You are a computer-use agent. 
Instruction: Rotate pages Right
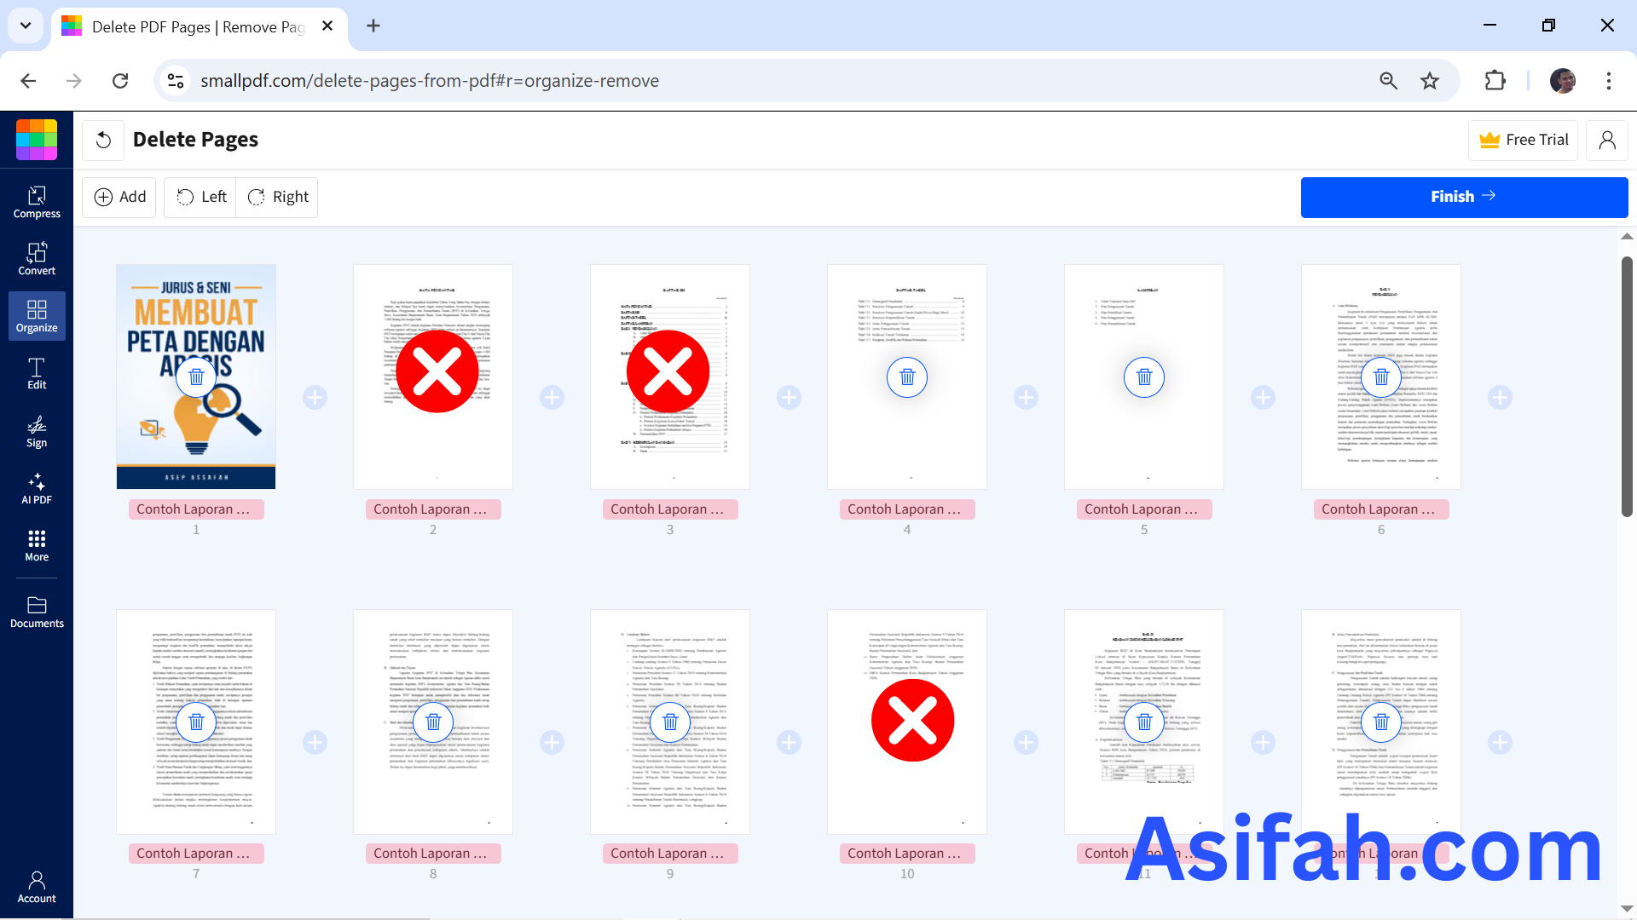point(277,197)
